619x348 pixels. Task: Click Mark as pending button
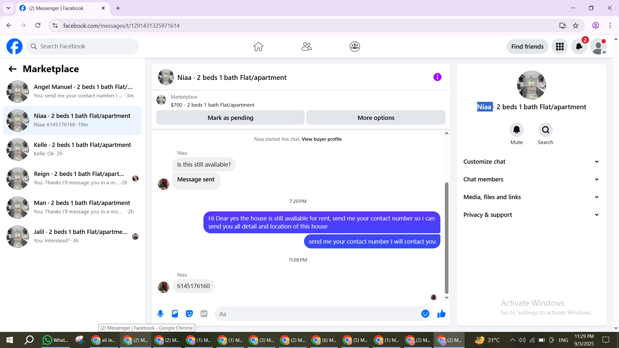(x=231, y=118)
